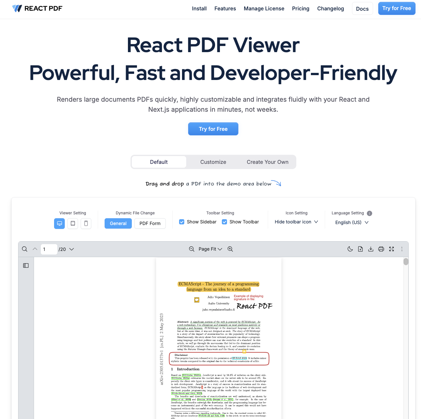Select tablet viewer setting

pos(73,223)
